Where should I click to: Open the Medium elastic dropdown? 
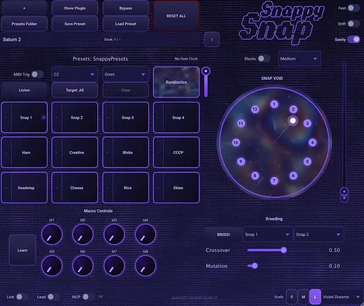coord(299,59)
